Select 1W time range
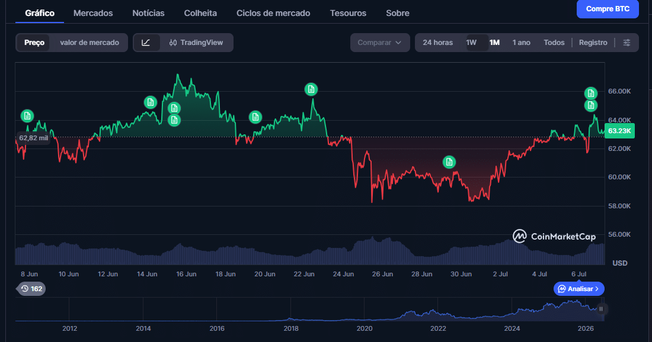This screenshot has height=342, width=652. [x=471, y=43]
